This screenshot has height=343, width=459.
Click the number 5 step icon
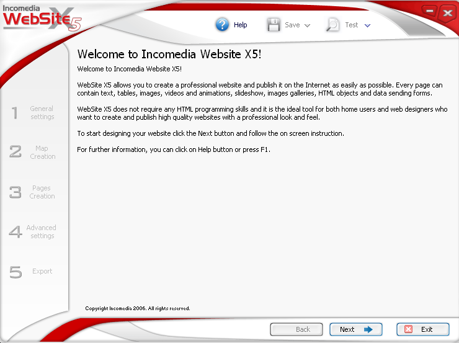click(16, 272)
